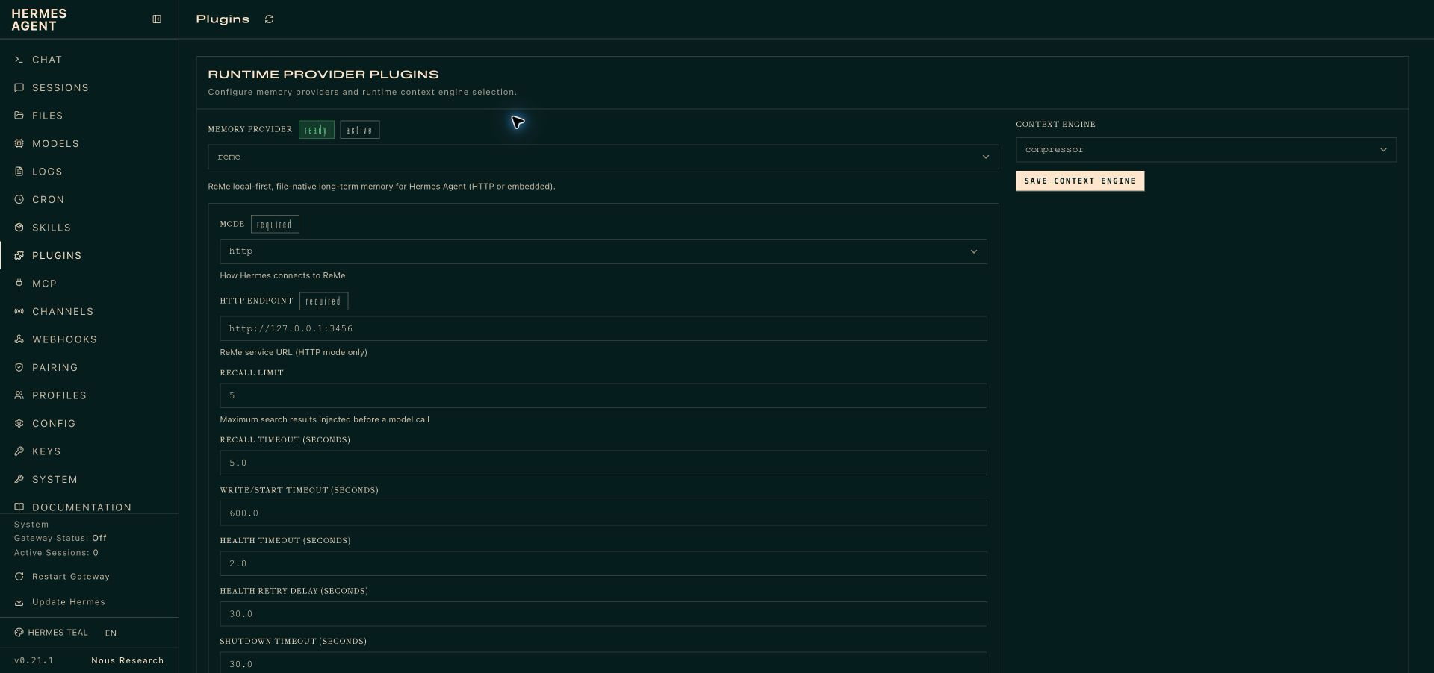Click the Cron clock icon
The height and width of the screenshot is (673, 1434).
tap(19, 200)
